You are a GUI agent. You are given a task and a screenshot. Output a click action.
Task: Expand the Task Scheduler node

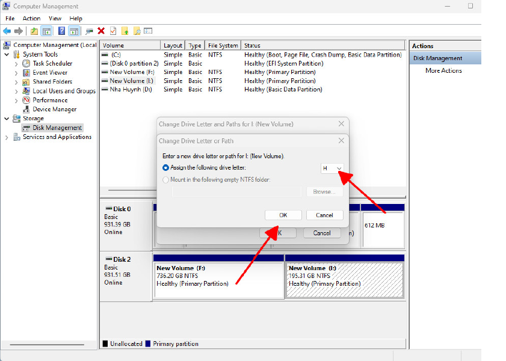(16, 64)
